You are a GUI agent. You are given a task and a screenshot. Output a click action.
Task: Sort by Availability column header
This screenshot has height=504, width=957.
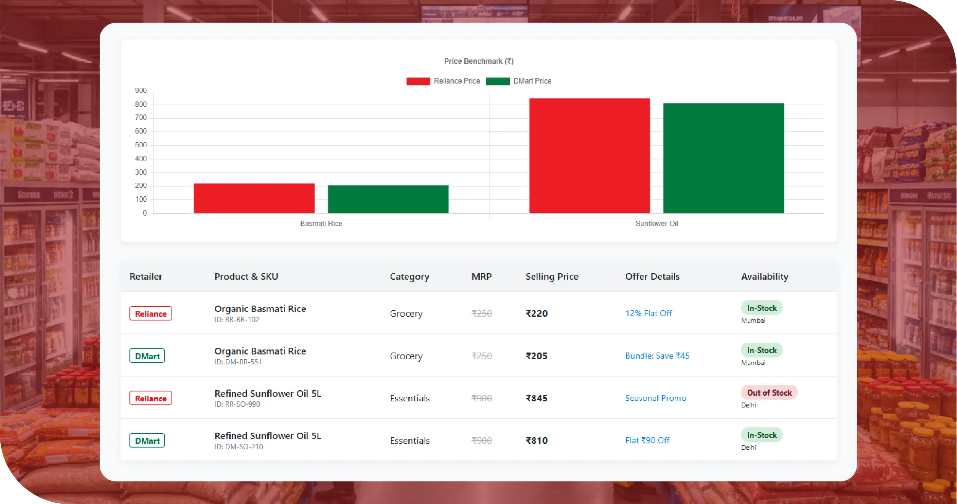click(764, 277)
